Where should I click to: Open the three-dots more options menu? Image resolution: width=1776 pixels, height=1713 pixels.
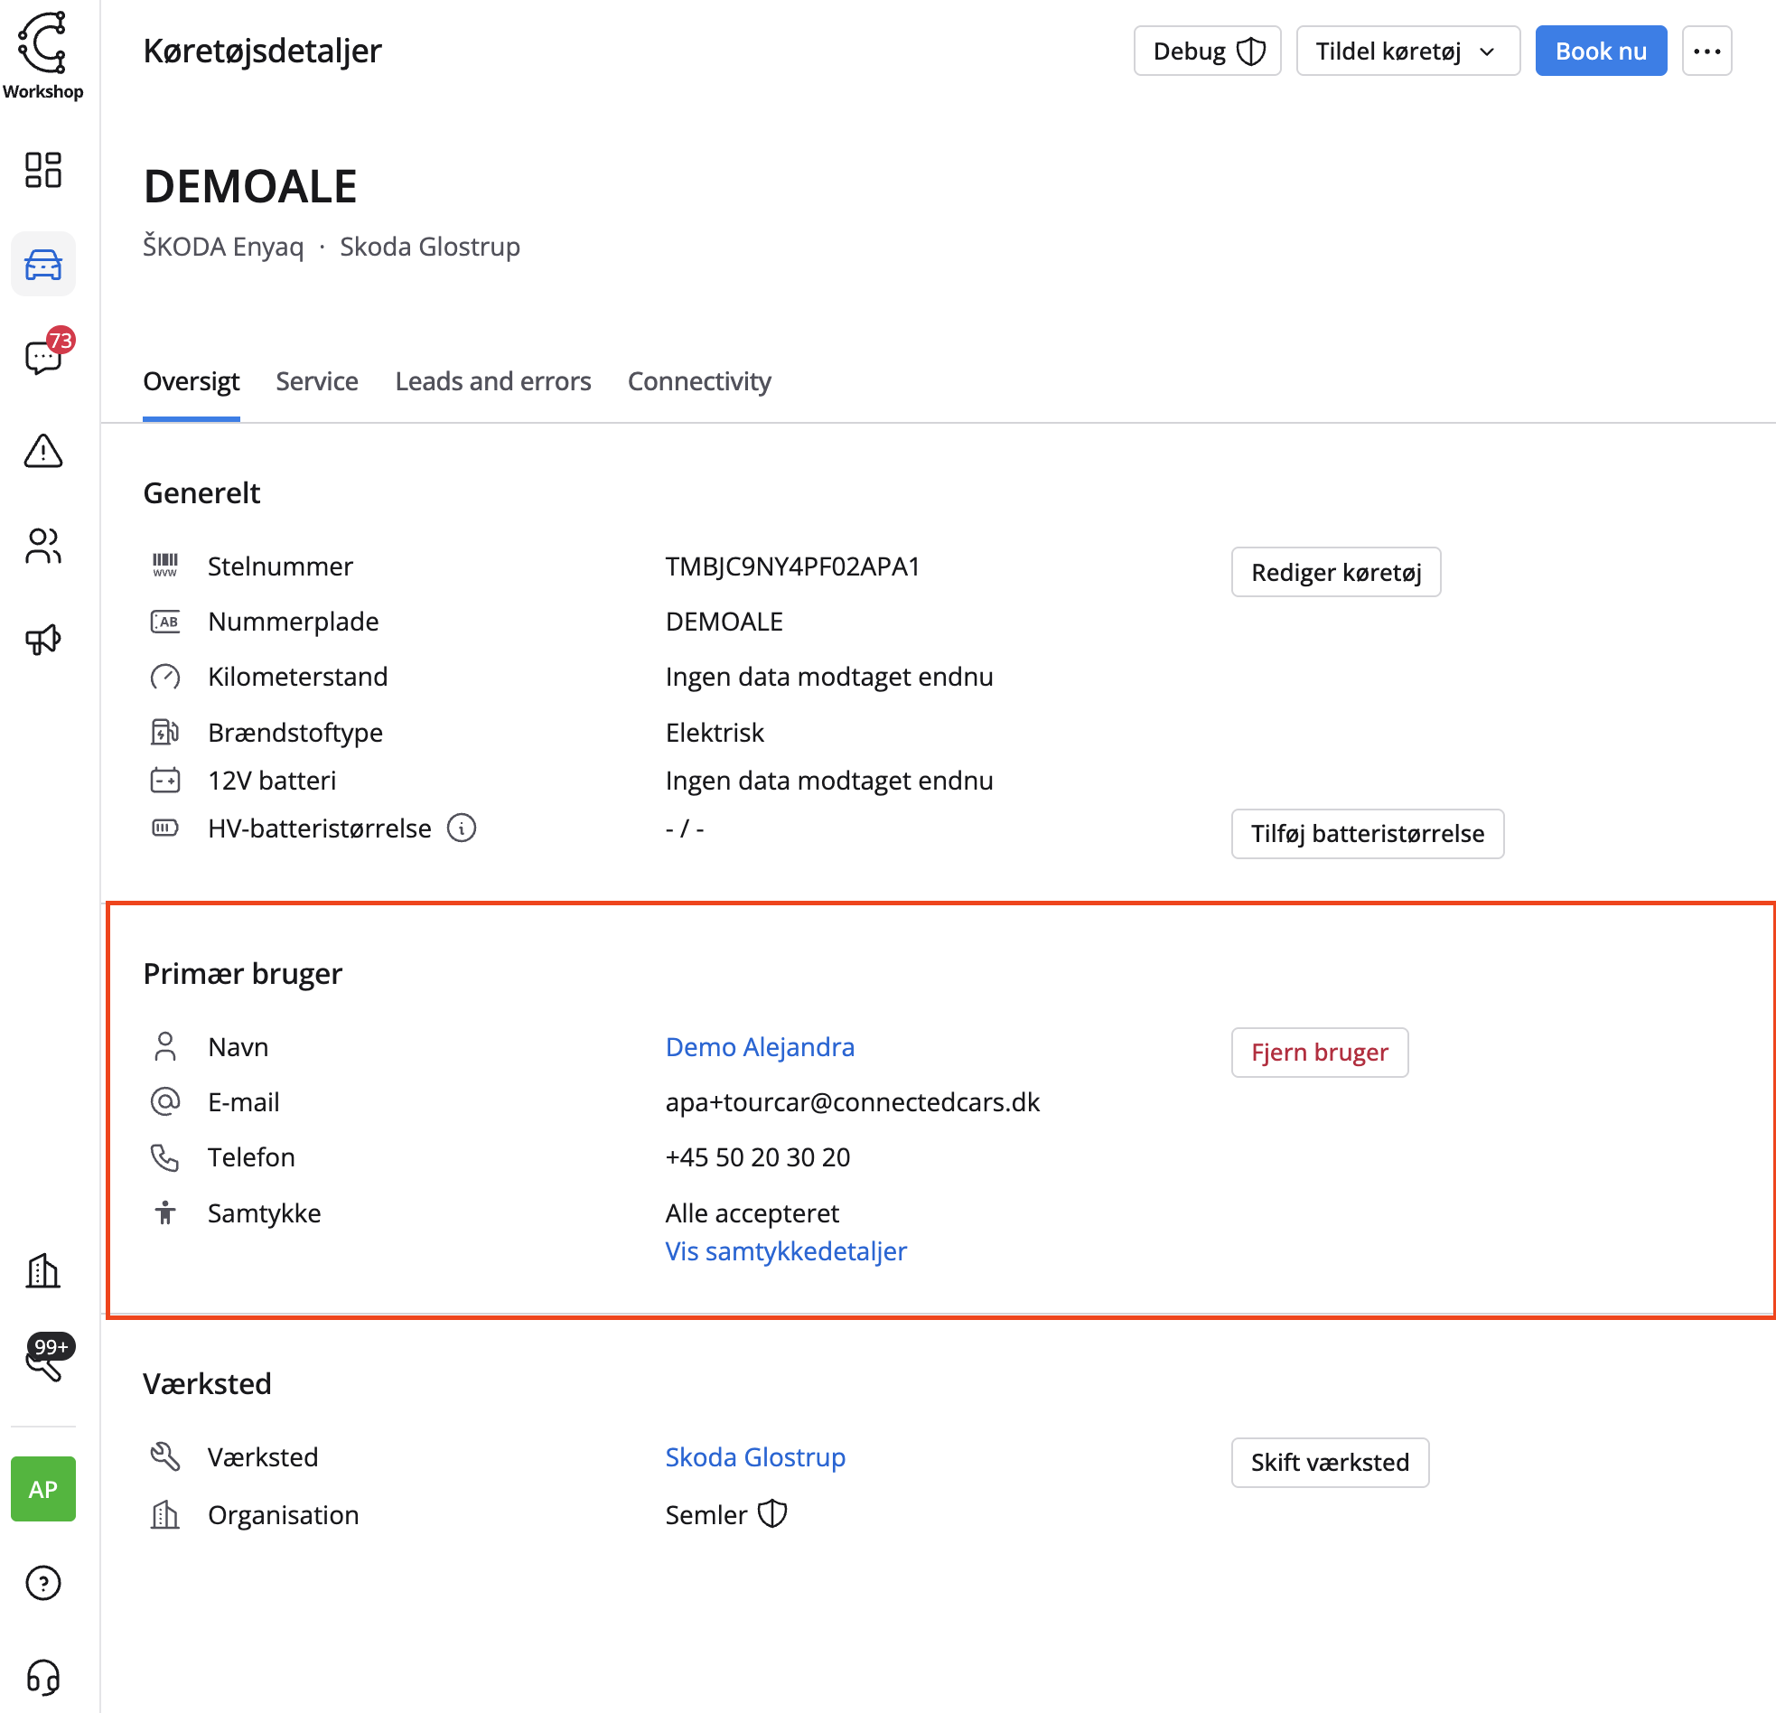click(1706, 51)
